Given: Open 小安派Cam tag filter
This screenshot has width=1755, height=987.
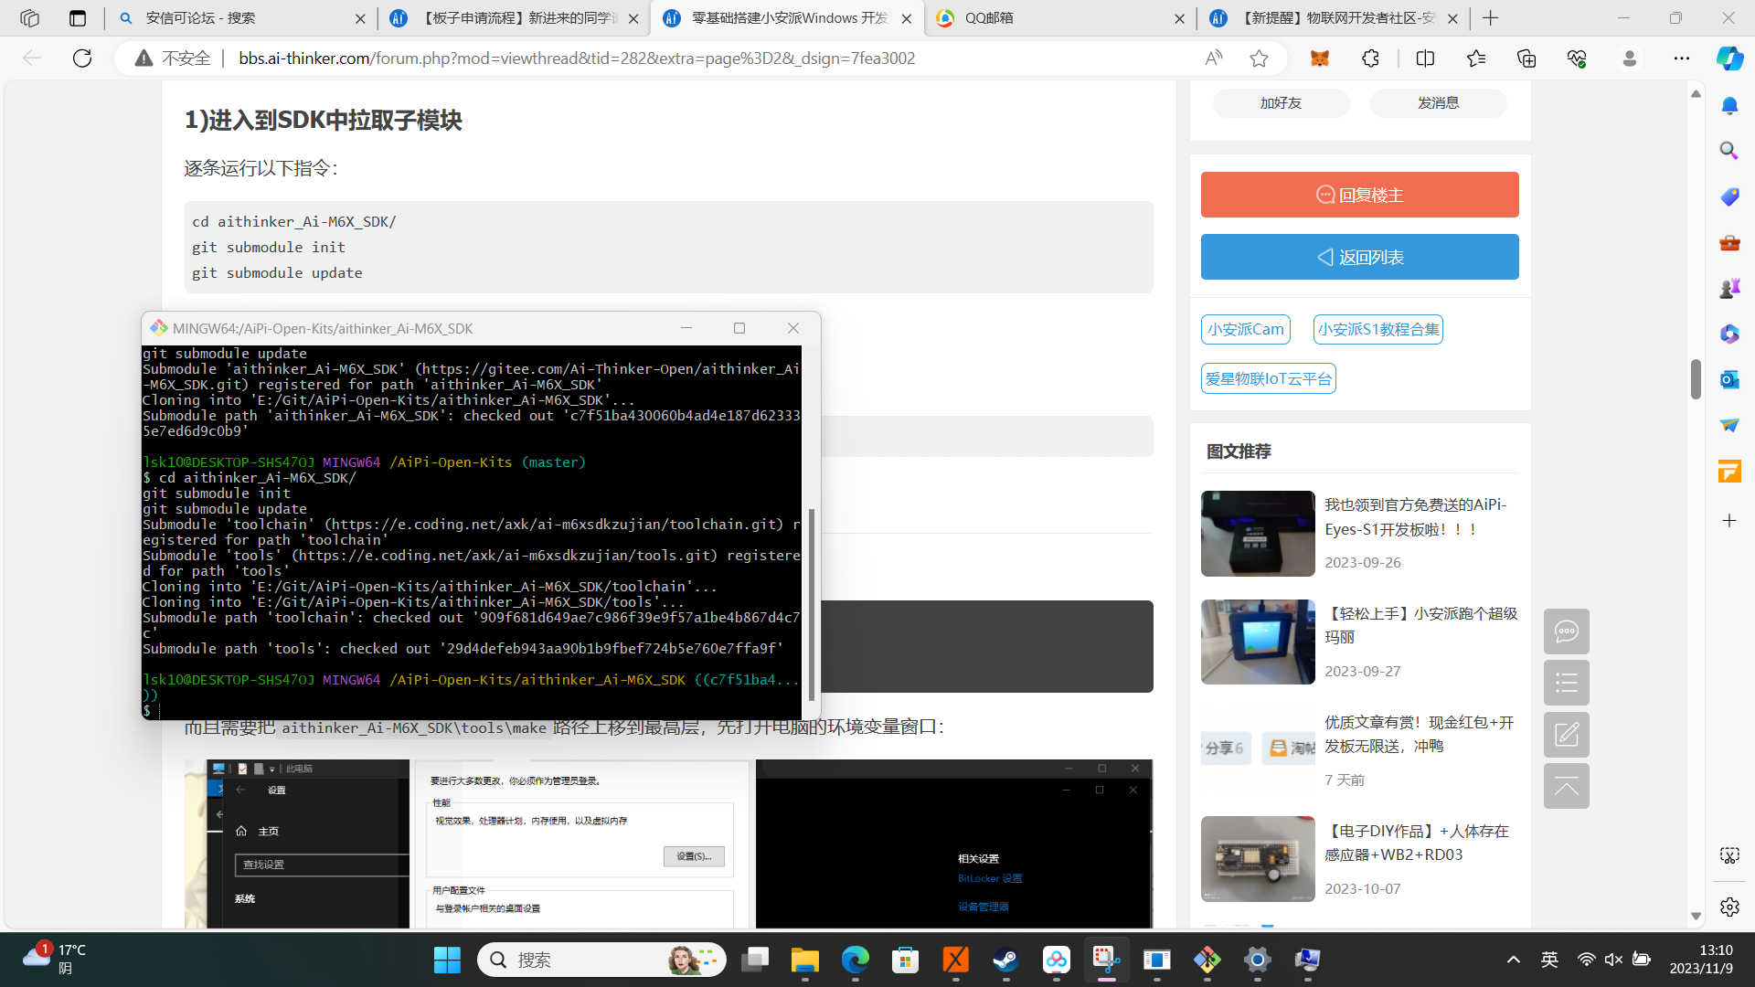Looking at the screenshot, I should pyautogui.click(x=1247, y=329).
